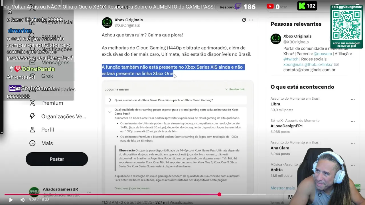The image size is (365, 205).
Task: Click the tweet timestamp 11:28 AM
Action: [x=110, y=202]
